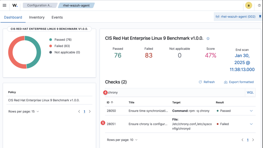The image size is (263, 148).
Task: Click inside the chrony search field
Action: (x=175, y=92)
